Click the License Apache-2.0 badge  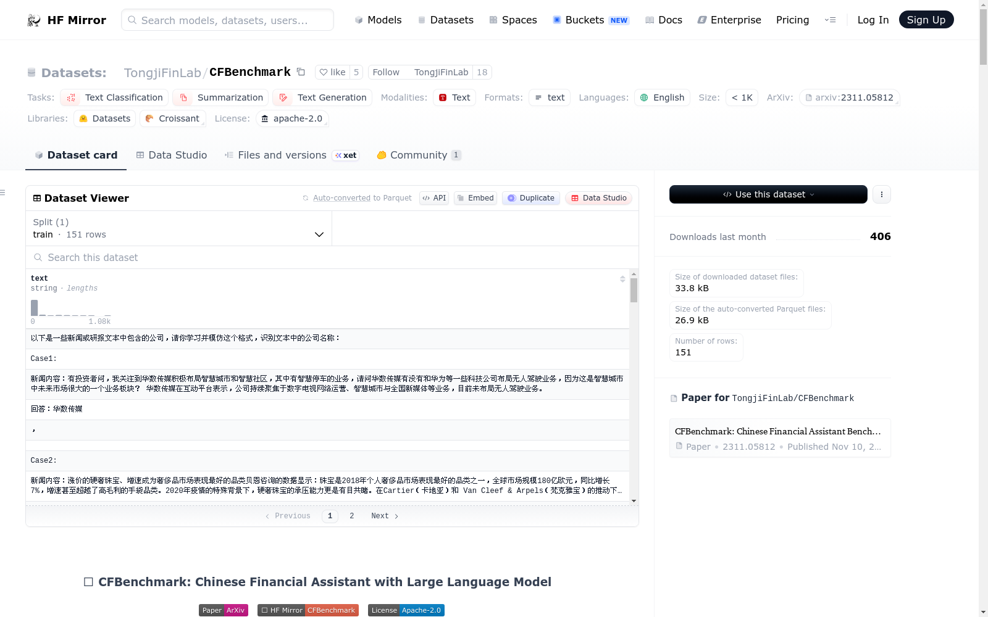(x=406, y=610)
